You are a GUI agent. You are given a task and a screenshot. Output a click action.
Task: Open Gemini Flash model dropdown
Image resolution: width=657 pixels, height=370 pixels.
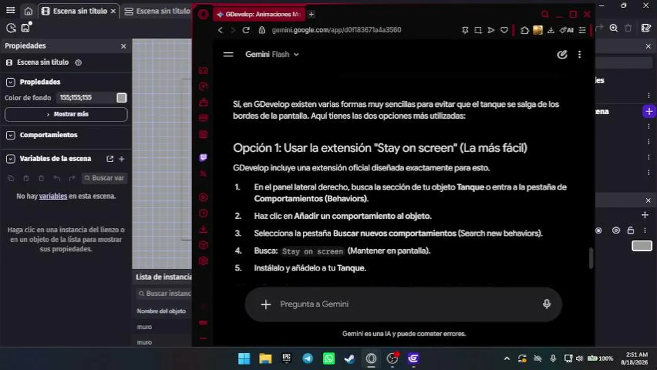tap(272, 54)
